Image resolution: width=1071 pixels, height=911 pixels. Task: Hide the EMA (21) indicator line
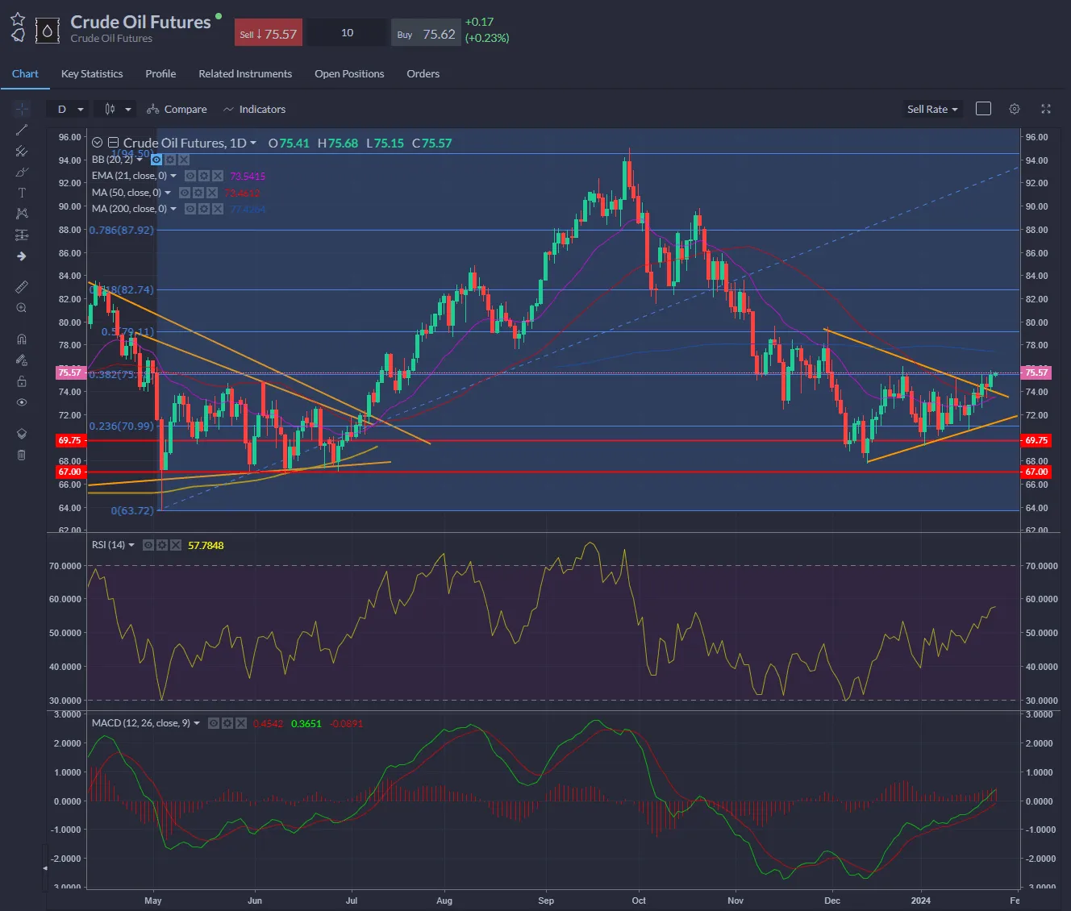(x=190, y=176)
